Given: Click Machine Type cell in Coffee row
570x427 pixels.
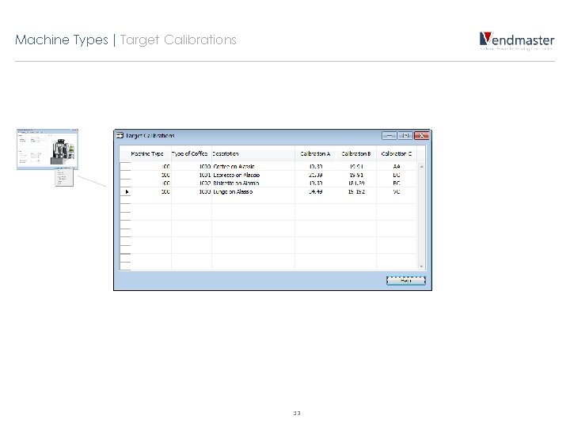Looking at the screenshot, I should coord(151,166).
